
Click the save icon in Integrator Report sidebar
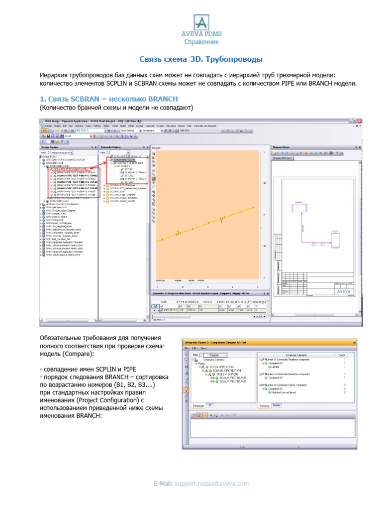click(187, 366)
